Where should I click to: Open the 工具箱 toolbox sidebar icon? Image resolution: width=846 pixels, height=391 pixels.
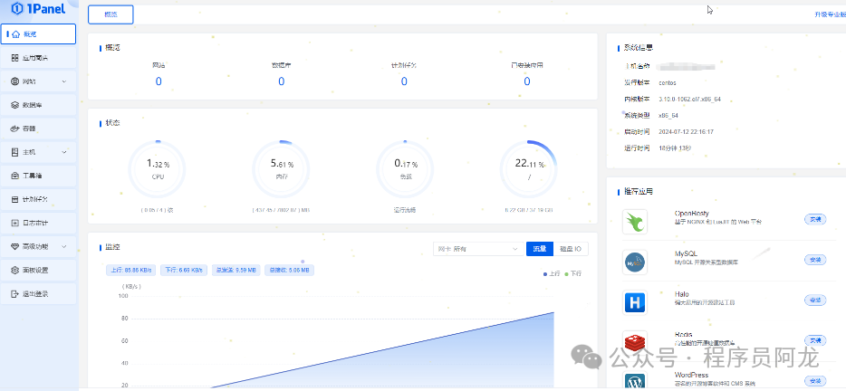pos(15,176)
